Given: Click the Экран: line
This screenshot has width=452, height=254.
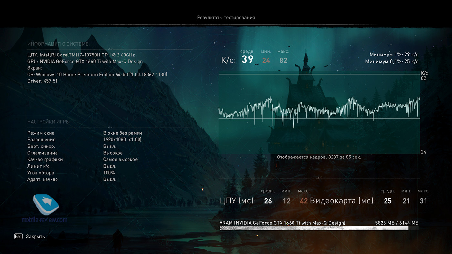Looking at the screenshot, I should click(35, 68).
